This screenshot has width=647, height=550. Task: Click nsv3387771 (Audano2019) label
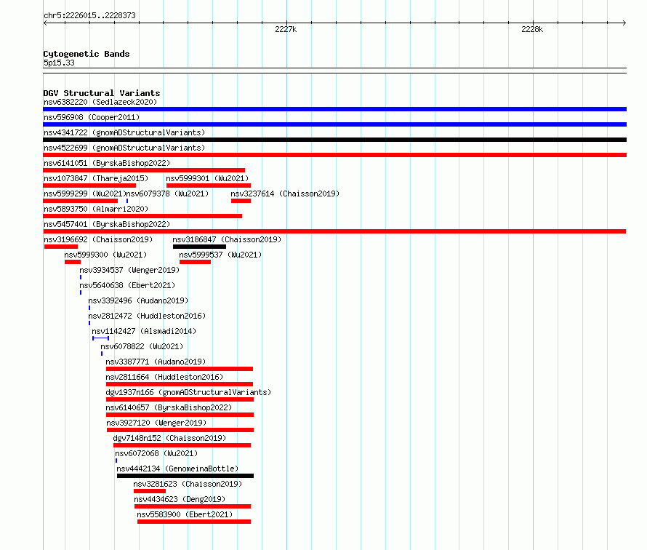pyautogui.click(x=156, y=362)
